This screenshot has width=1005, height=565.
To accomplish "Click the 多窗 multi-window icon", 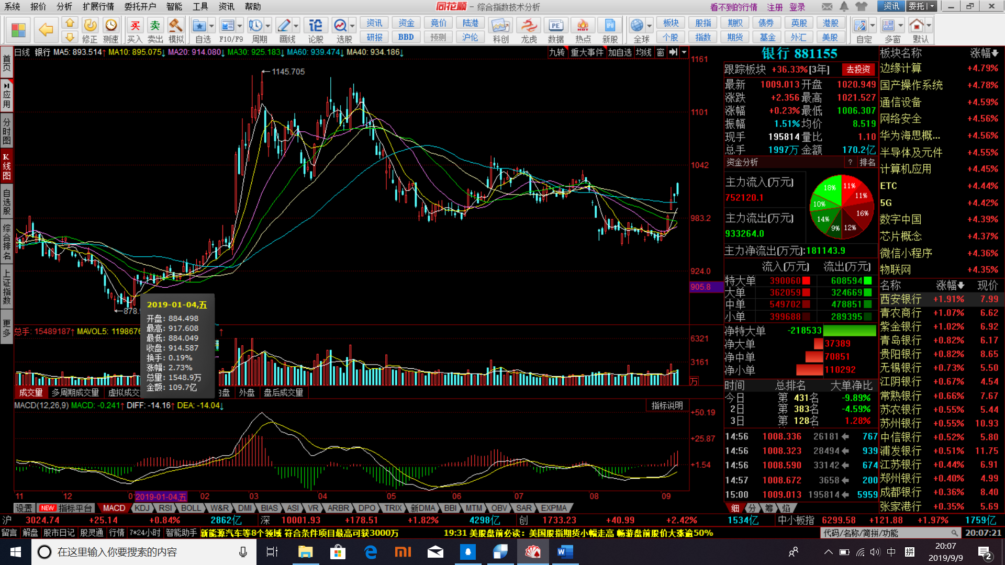I will 888,25.
